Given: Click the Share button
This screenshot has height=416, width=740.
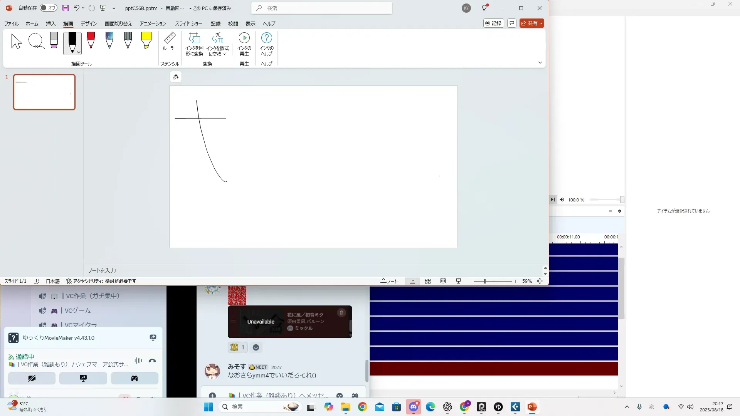Looking at the screenshot, I should [530, 23].
